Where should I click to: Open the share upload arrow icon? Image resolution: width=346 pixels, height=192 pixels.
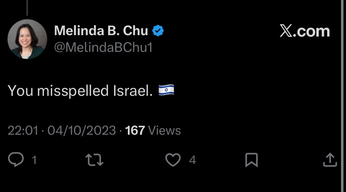point(330,159)
